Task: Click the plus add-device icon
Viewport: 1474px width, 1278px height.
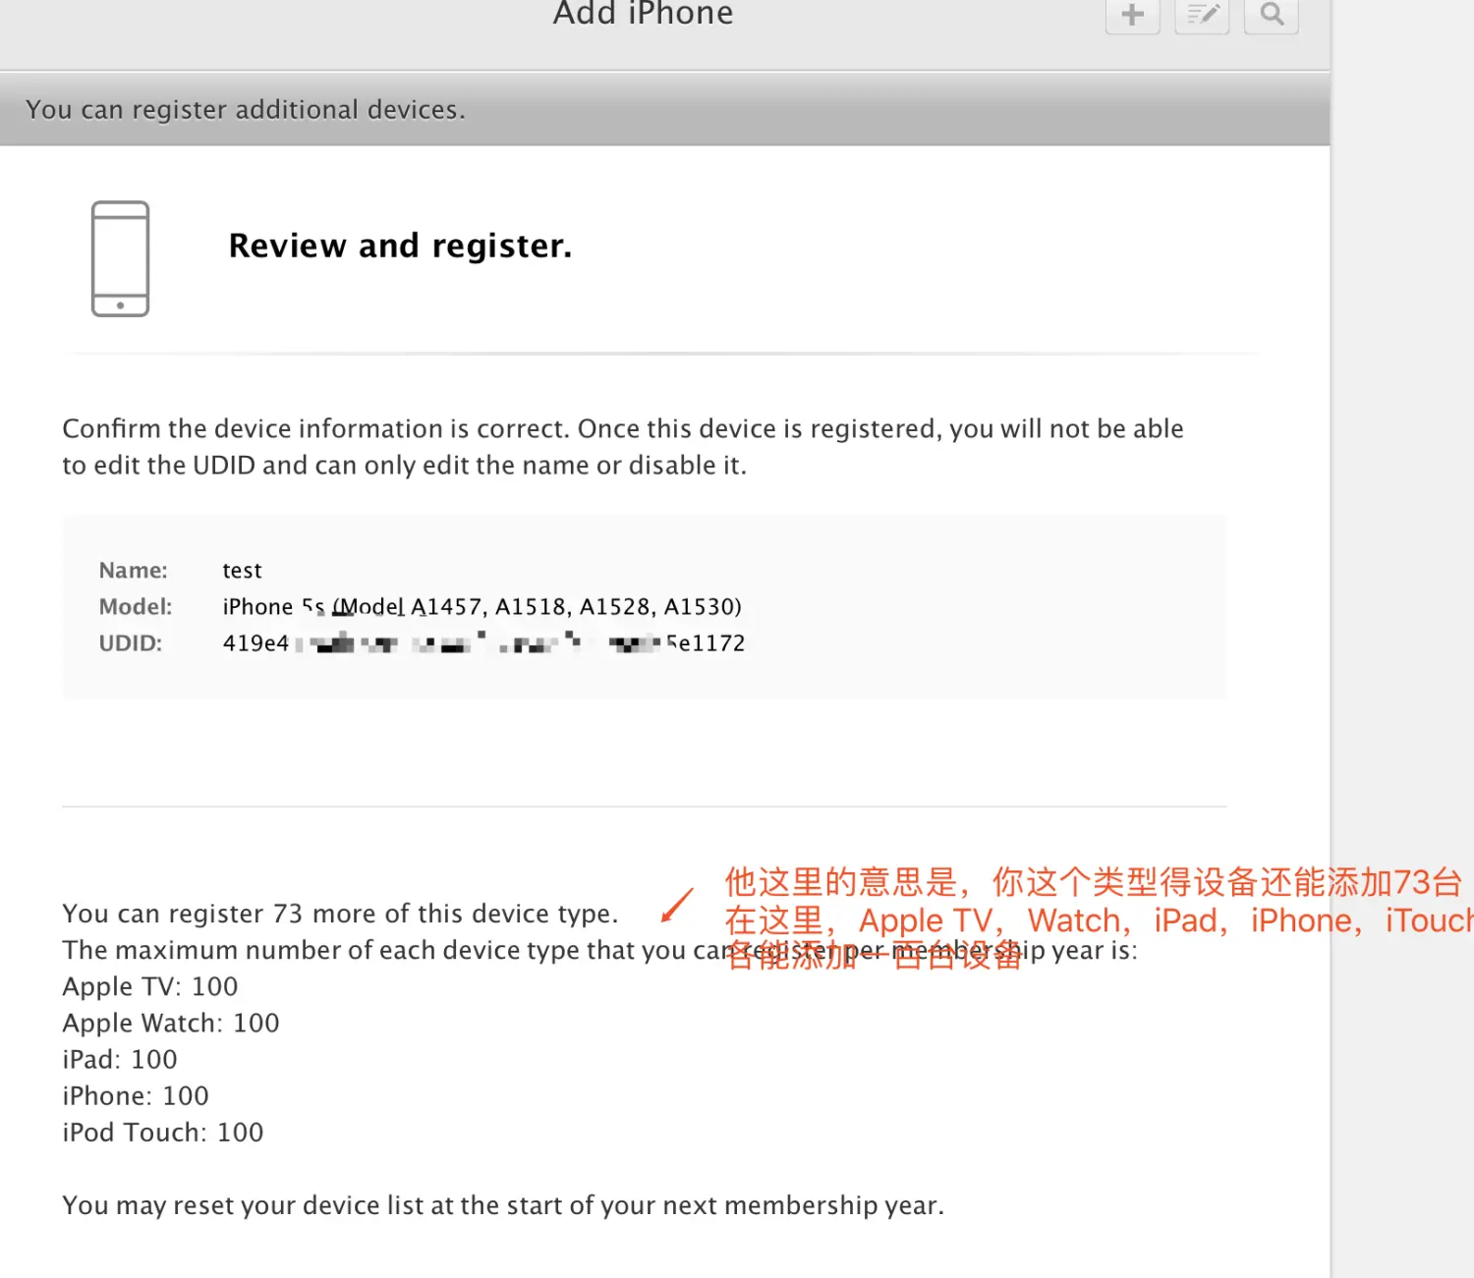Action: 1132,15
